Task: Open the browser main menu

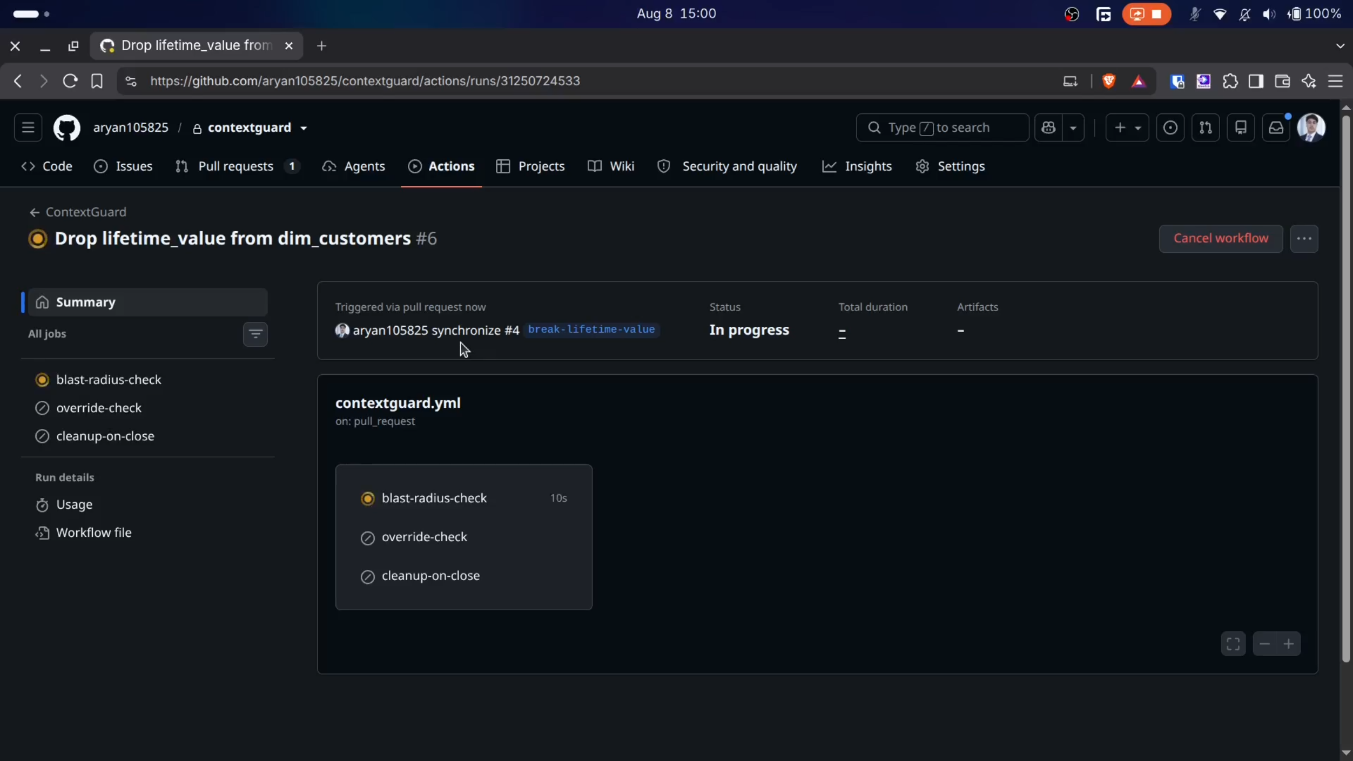Action: click(x=1335, y=81)
